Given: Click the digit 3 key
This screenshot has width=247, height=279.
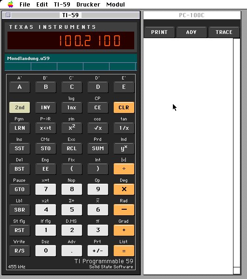Looking at the screenshot, I should (98, 230).
